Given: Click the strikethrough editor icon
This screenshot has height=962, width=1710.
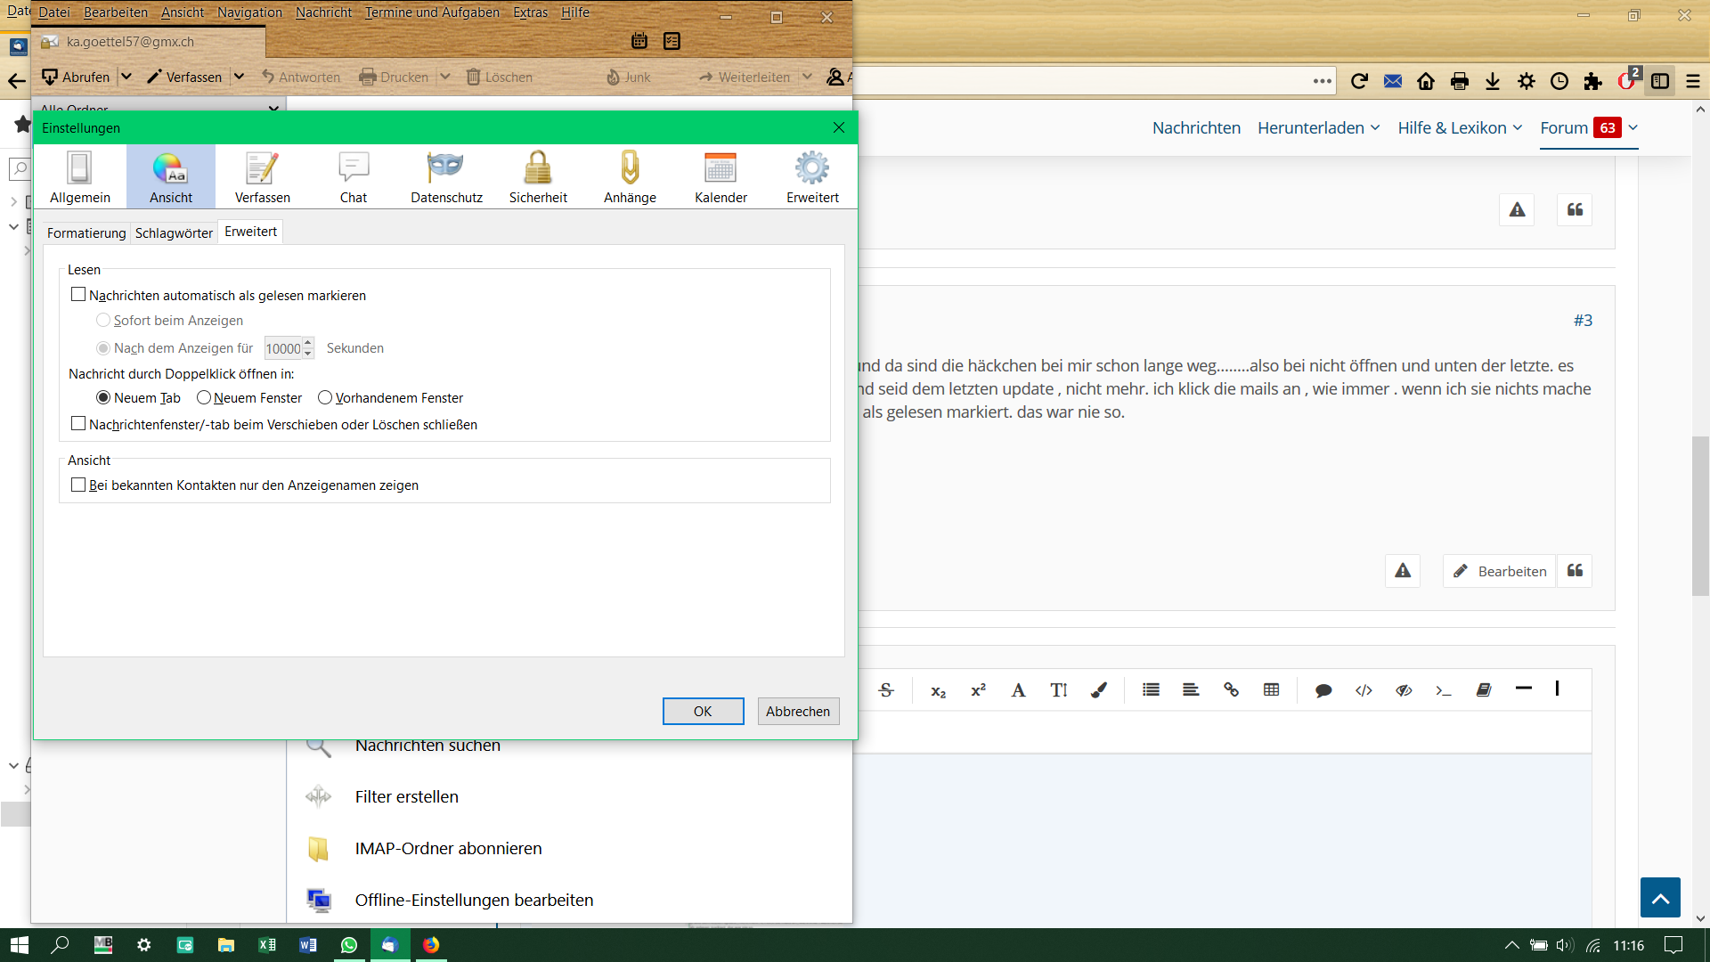Looking at the screenshot, I should point(886,690).
